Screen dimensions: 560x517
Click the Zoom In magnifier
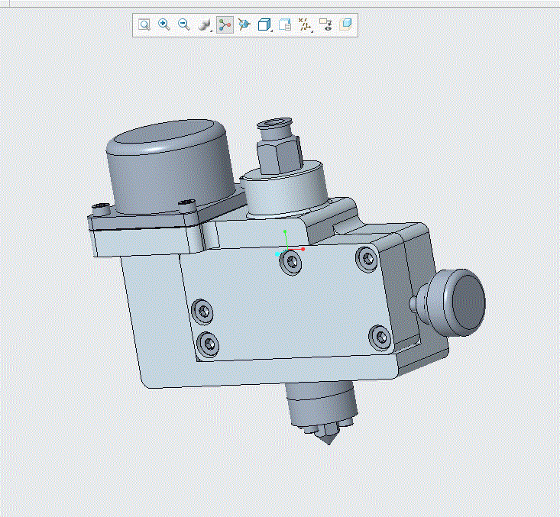coord(164,24)
